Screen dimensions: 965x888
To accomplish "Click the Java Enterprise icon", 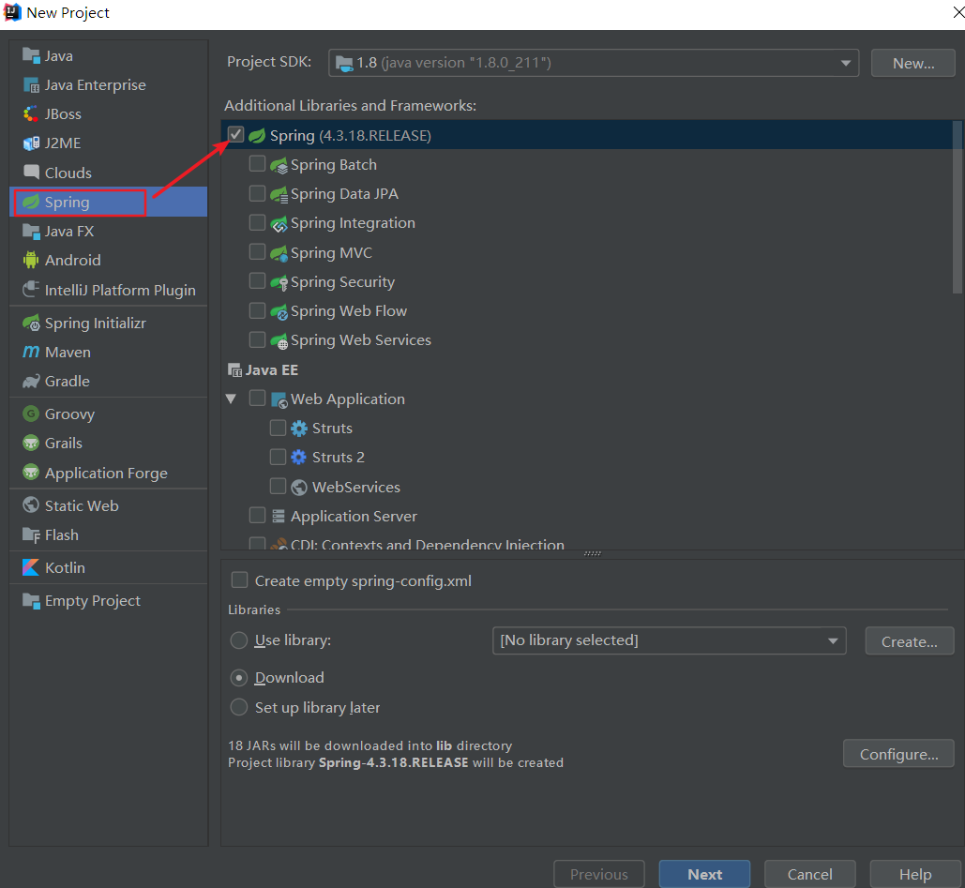I will pos(31,84).
